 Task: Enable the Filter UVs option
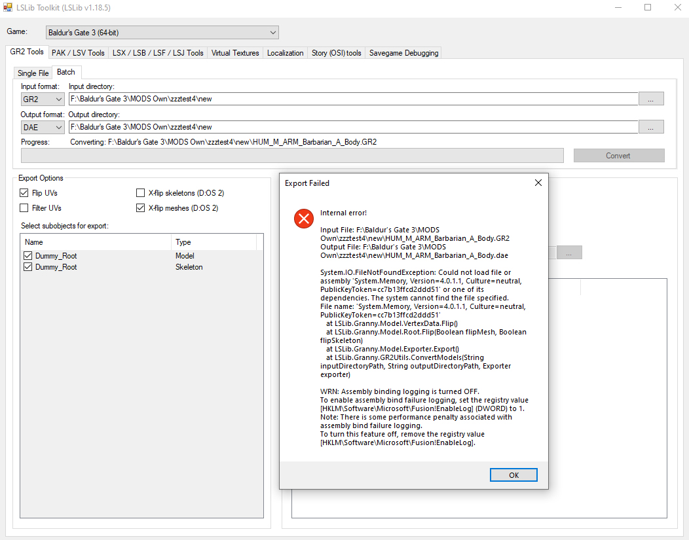24,207
